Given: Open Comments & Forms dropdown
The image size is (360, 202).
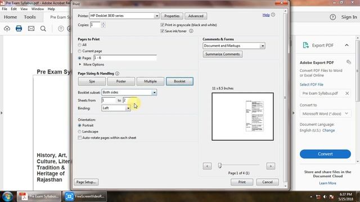Looking at the screenshot, I should tap(263, 46).
